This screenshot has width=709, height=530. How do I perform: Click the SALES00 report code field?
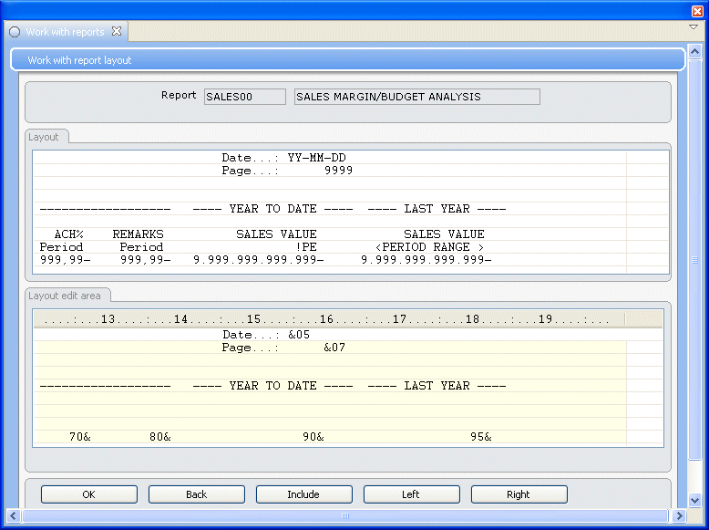(x=244, y=97)
